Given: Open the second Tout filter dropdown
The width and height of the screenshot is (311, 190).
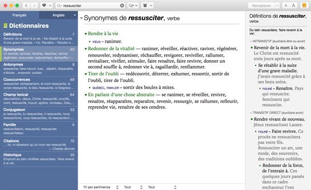Looking at the screenshot, I should [162, 187].
